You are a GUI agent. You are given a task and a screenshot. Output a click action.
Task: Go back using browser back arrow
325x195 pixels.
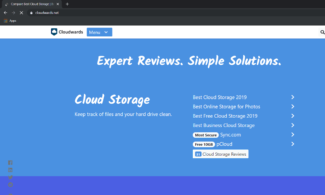pos(6,13)
